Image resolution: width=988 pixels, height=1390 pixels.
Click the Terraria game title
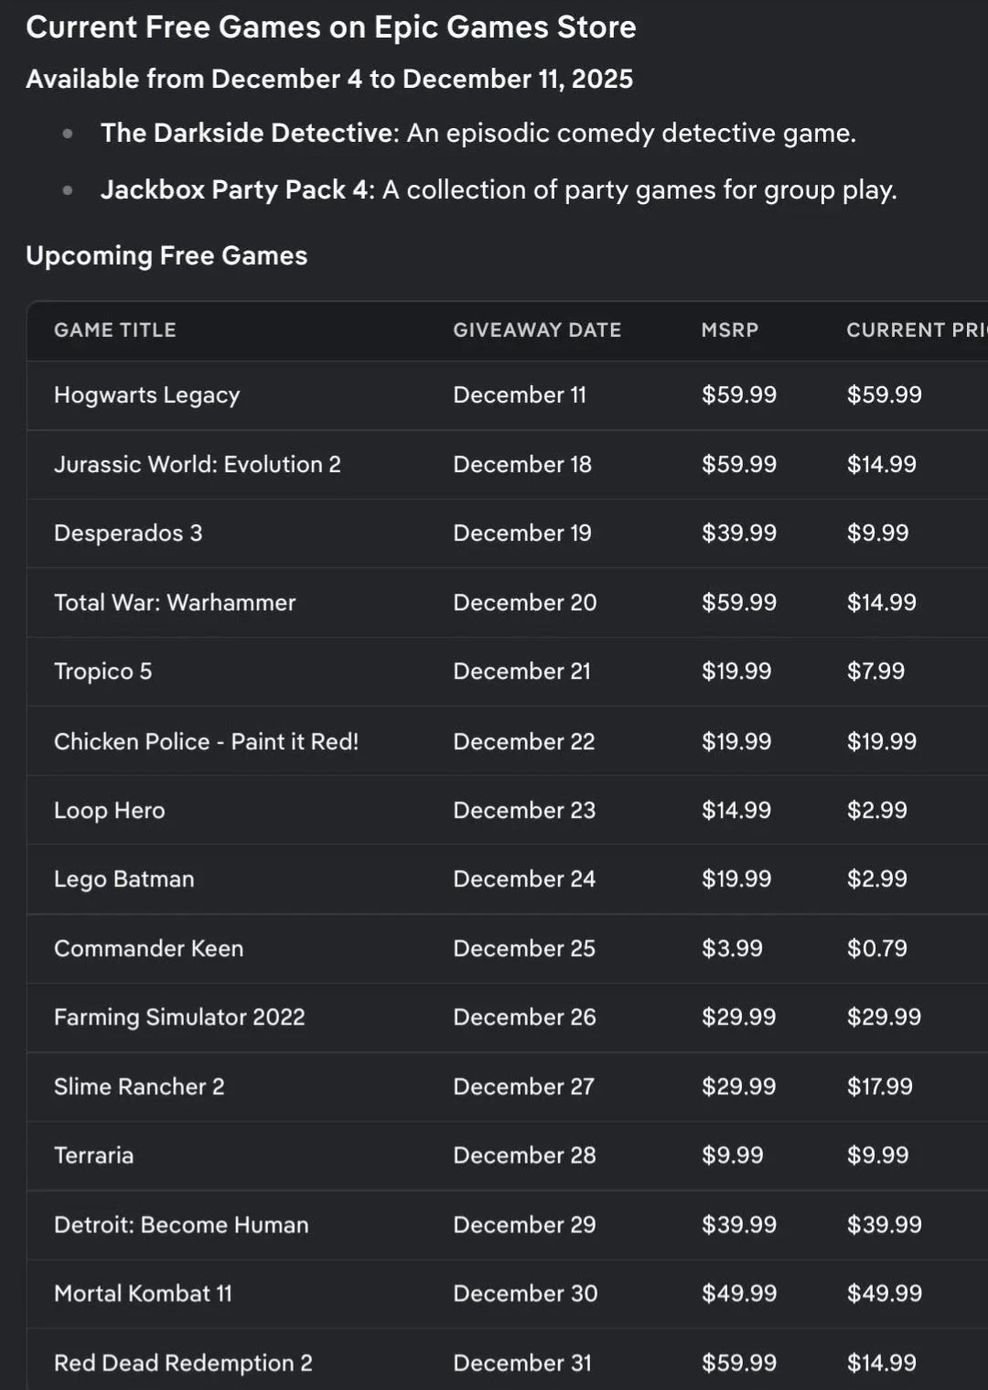click(x=93, y=1156)
